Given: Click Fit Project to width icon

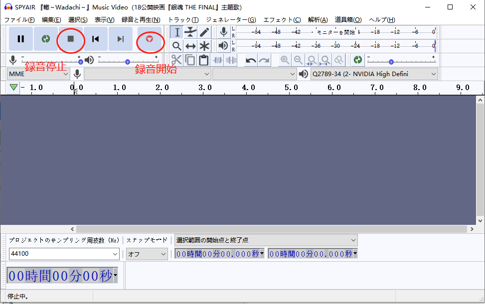Looking at the screenshot, I should [325, 60].
